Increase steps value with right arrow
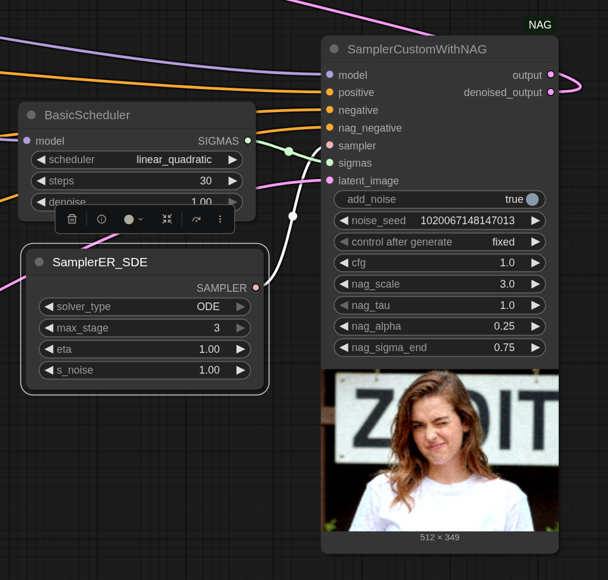 pyautogui.click(x=233, y=181)
